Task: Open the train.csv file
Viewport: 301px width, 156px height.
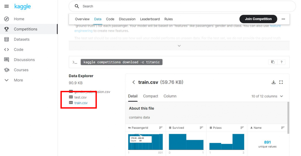Action: (81, 103)
